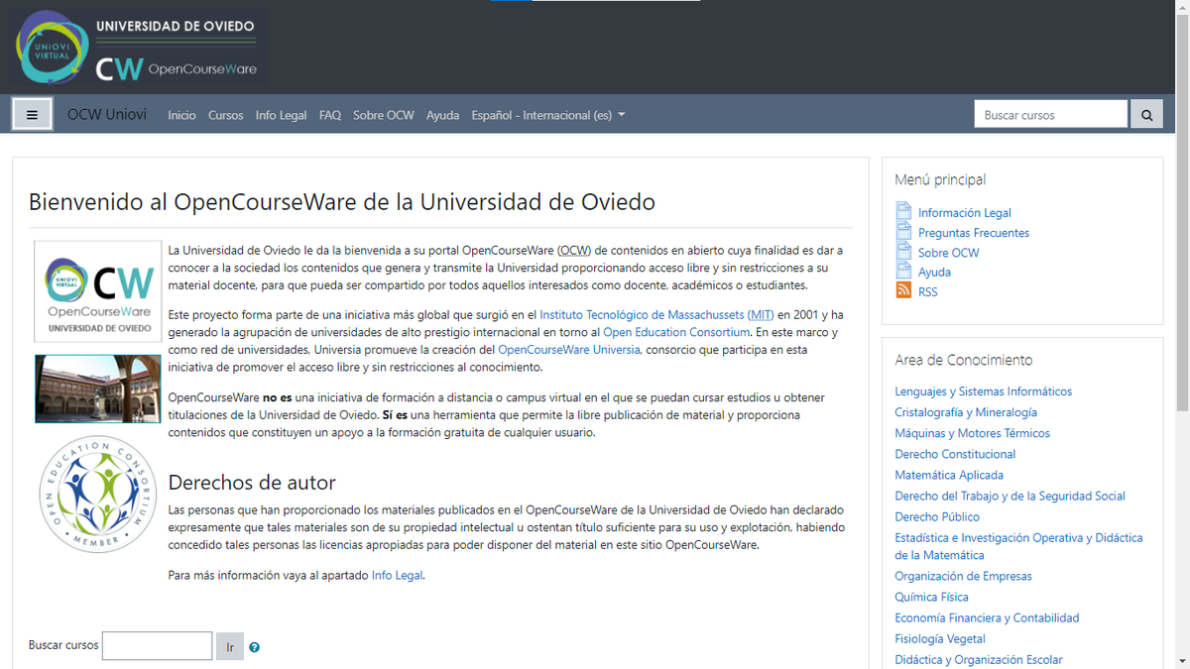Open Máquinas y Motores Térmicos area
The image size is (1190, 669).
(973, 433)
